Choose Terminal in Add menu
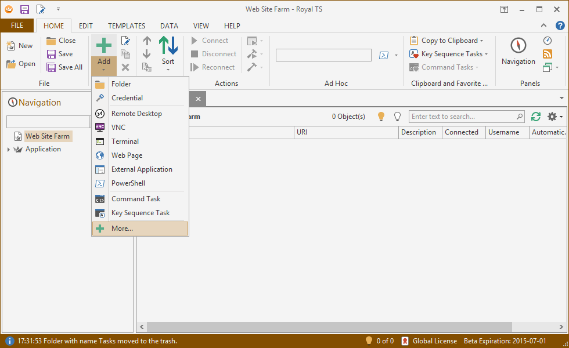The height and width of the screenshot is (348, 569). 140,142
